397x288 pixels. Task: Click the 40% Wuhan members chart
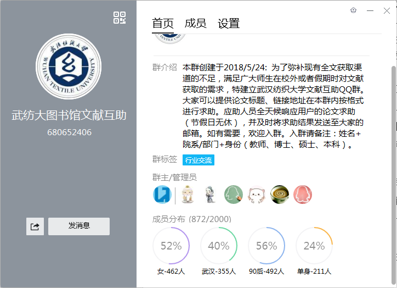point(219,246)
